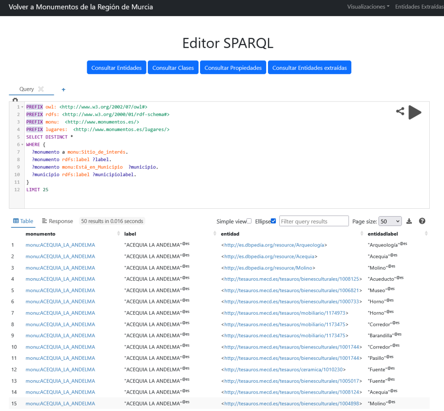The width and height of the screenshot is (444, 411).
Task: Open the query settings gear icon
Action: pos(15,100)
